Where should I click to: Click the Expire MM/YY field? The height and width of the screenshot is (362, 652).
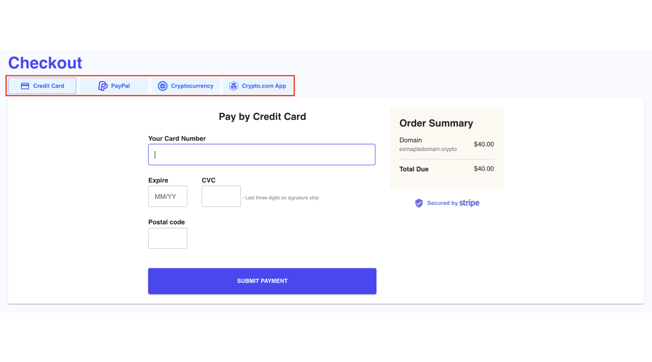[167, 196]
